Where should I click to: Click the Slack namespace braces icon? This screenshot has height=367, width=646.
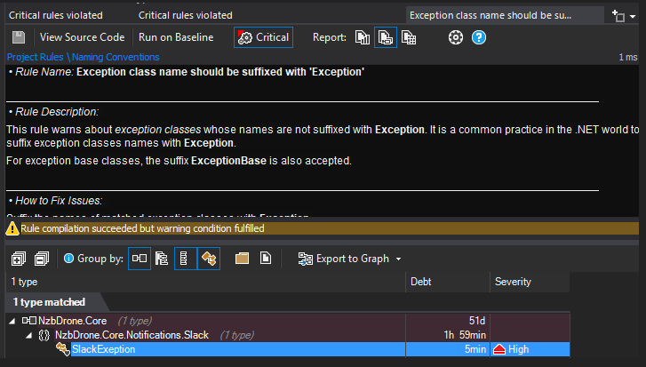tap(44, 335)
